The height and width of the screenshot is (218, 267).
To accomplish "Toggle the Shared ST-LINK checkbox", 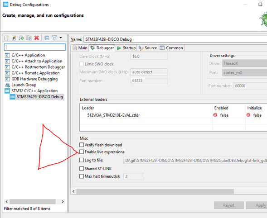I will (82, 169).
